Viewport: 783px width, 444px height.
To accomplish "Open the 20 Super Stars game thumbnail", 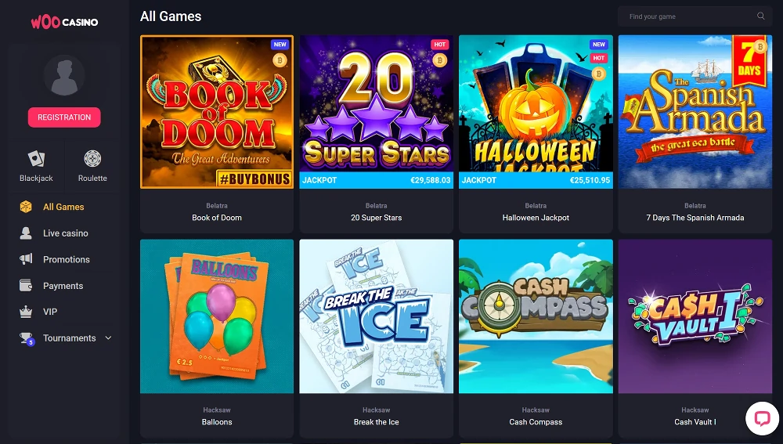I will (x=376, y=112).
